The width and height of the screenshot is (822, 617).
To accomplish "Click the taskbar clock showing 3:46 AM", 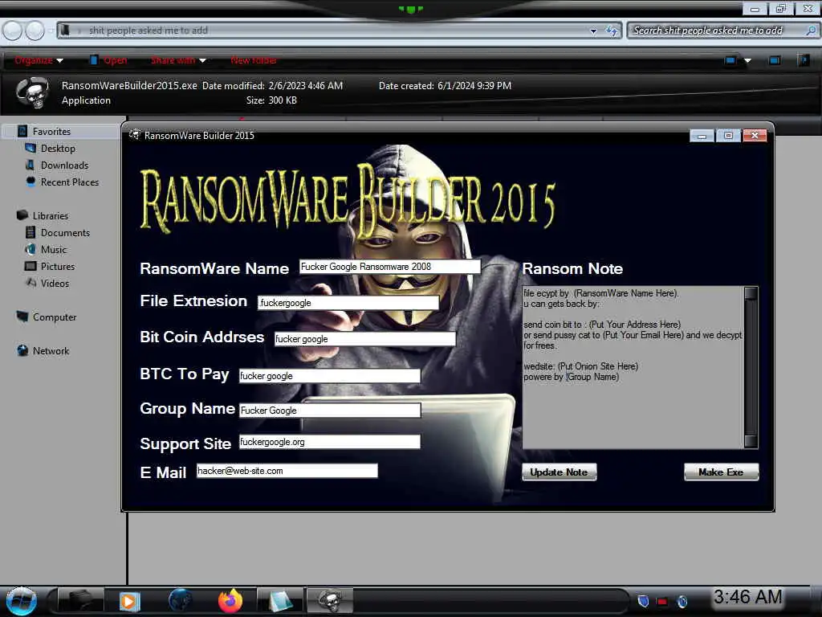I will point(747,597).
